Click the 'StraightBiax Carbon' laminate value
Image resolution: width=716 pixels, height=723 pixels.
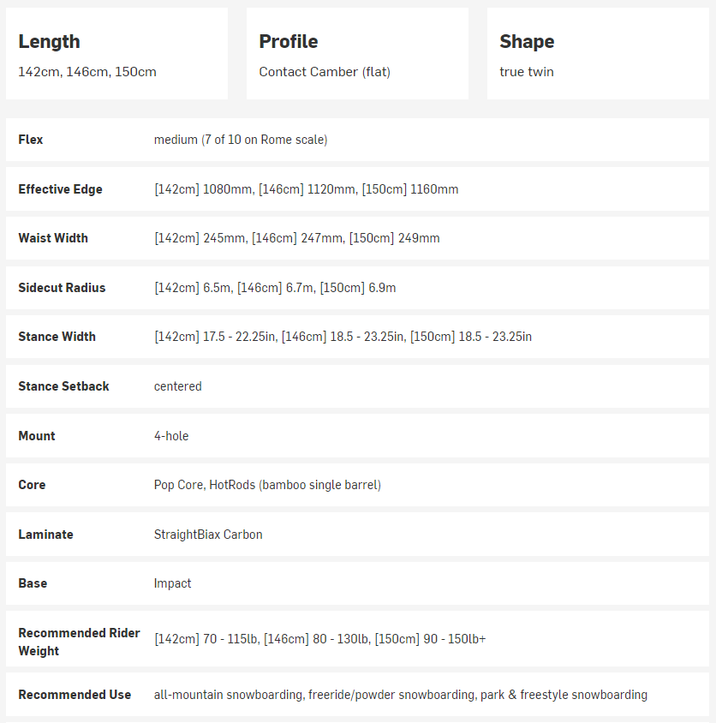coord(208,535)
